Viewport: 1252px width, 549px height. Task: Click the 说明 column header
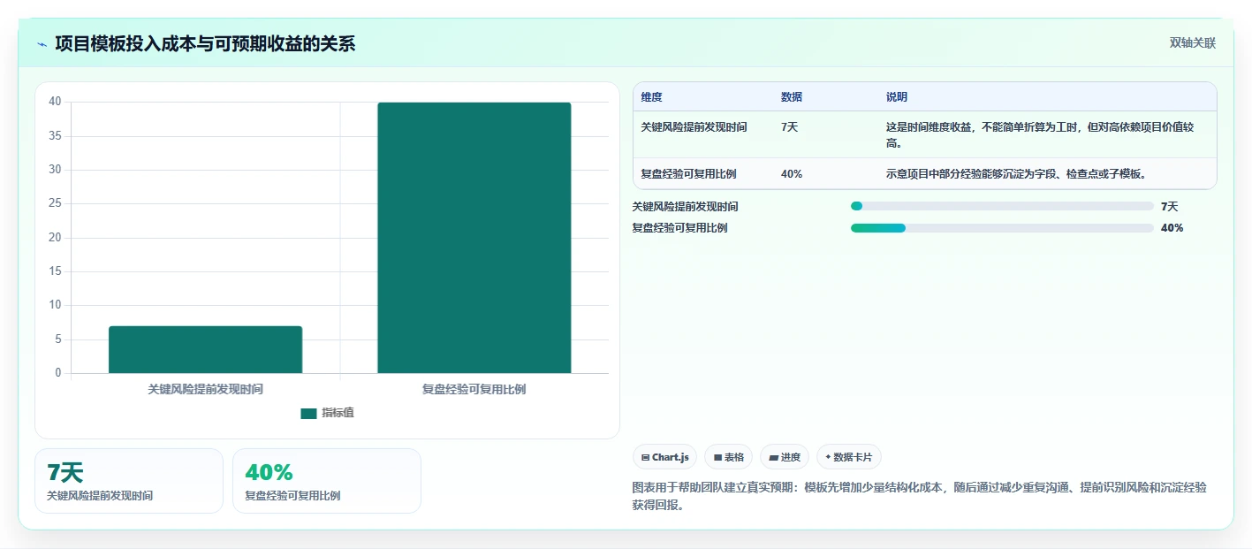(x=897, y=97)
